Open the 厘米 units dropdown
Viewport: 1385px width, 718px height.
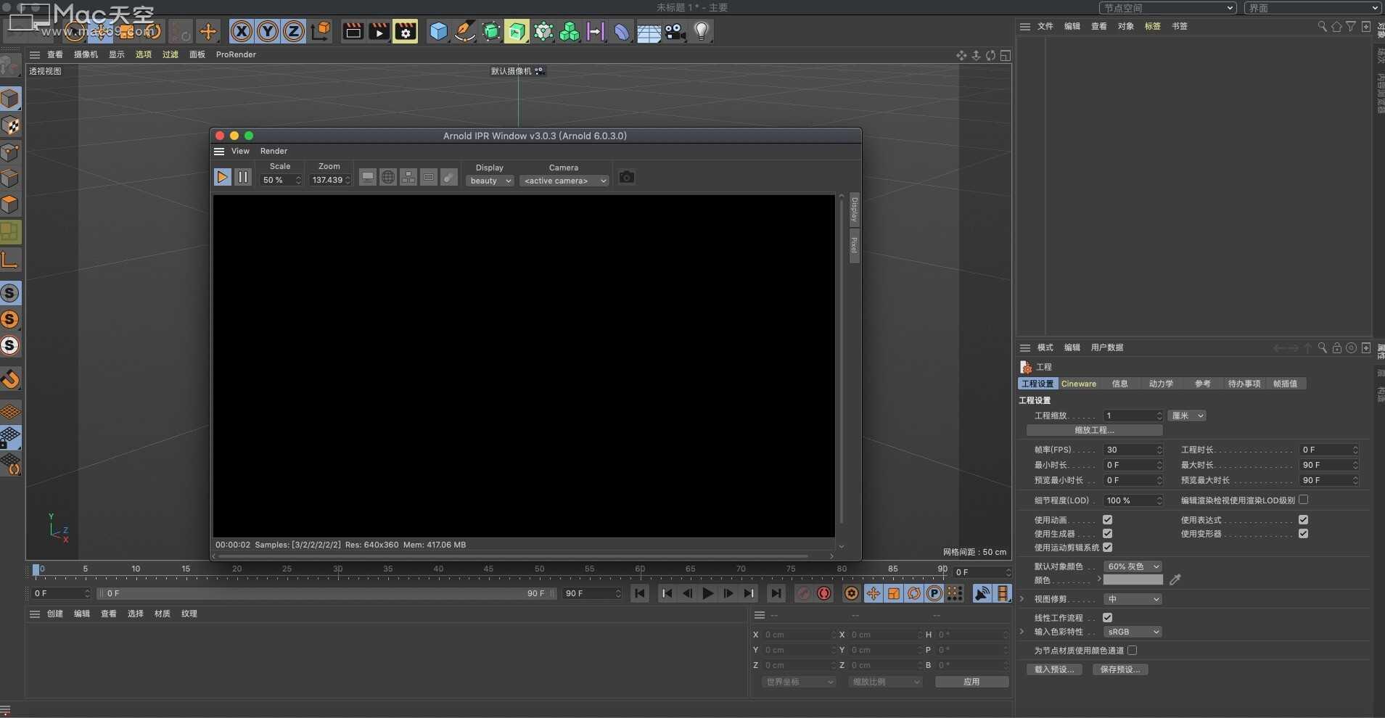(x=1187, y=416)
